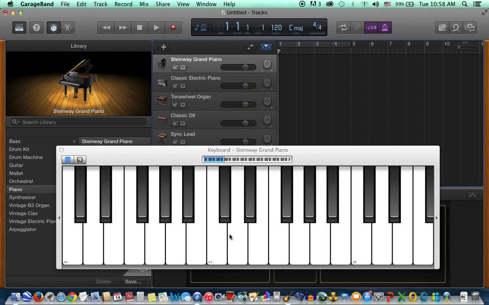Switch to the piano keyboard view button
This screenshot has width=489, height=305.
[68, 160]
